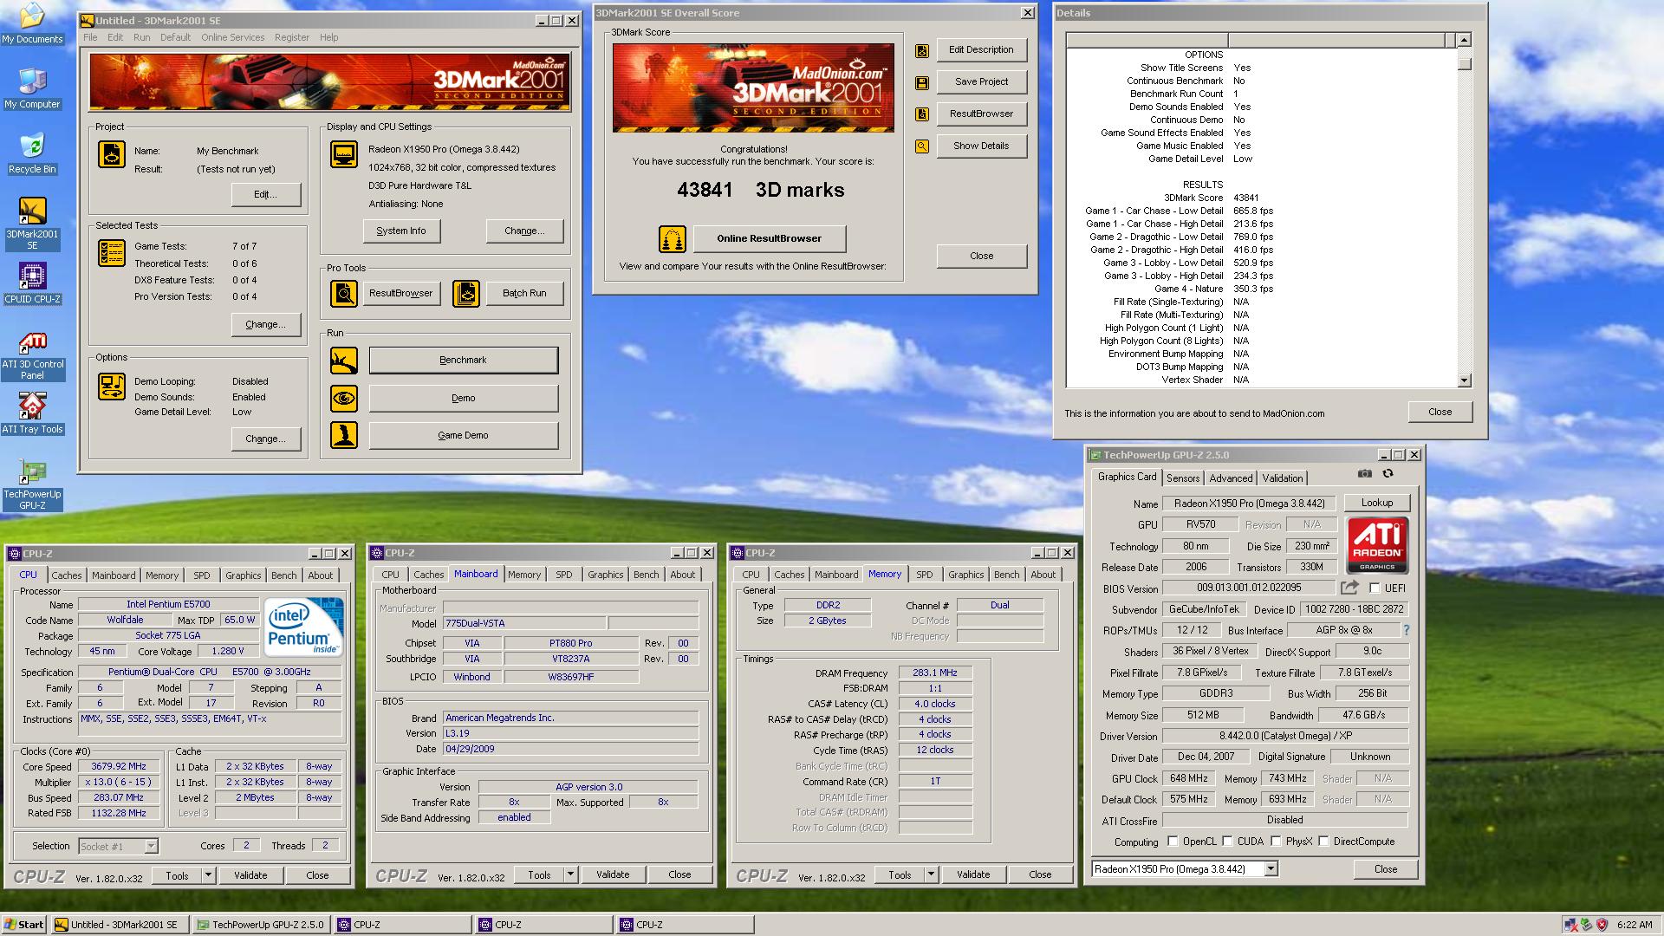Click Change button under Selected Tests
The image size is (1664, 936).
pos(265,325)
